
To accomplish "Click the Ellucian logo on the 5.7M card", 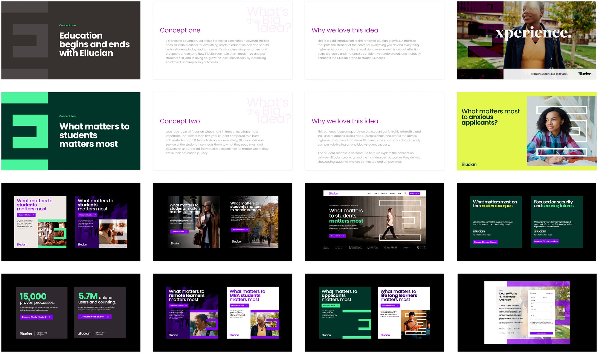I will click(84, 333).
